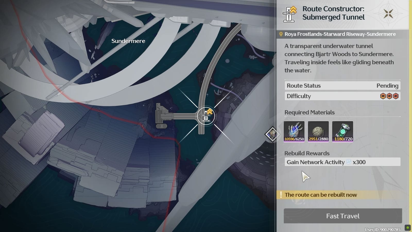Click the Gain Network Activity x300 reward row
This screenshot has width=412, height=232.
pyautogui.click(x=342, y=162)
